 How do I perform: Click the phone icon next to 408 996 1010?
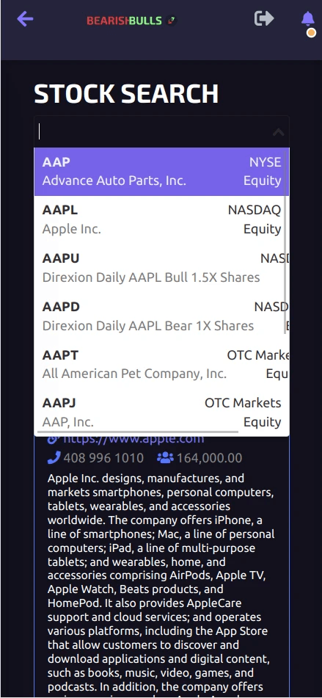pyautogui.click(x=54, y=457)
